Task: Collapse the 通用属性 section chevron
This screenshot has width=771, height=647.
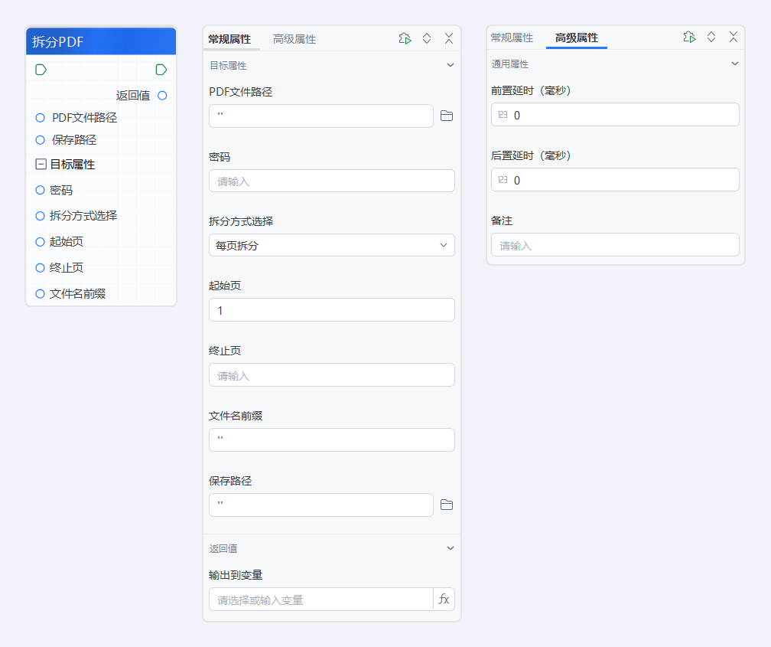Action: 734,64
